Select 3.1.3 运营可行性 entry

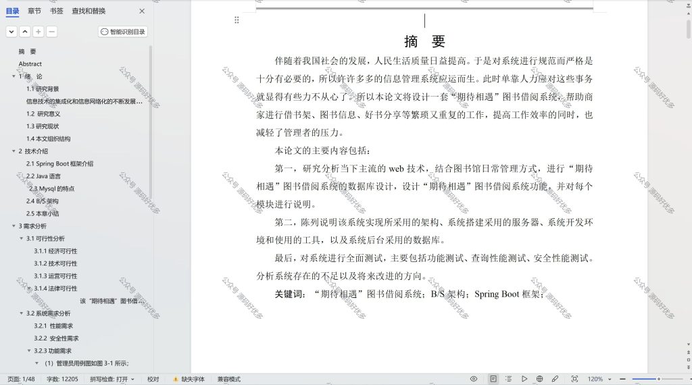pyautogui.click(x=55, y=276)
